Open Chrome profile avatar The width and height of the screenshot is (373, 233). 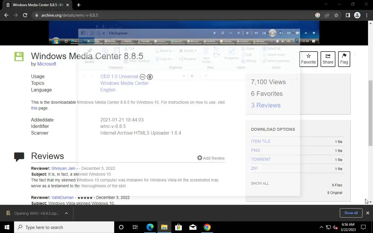coord(357,15)
